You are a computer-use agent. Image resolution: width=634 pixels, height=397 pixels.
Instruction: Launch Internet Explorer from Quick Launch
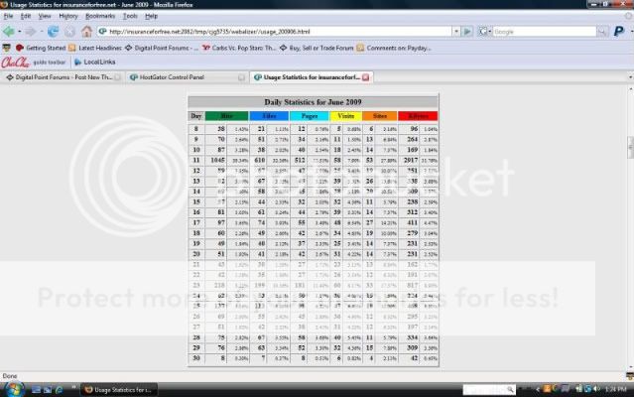click(x=59, y=390)
